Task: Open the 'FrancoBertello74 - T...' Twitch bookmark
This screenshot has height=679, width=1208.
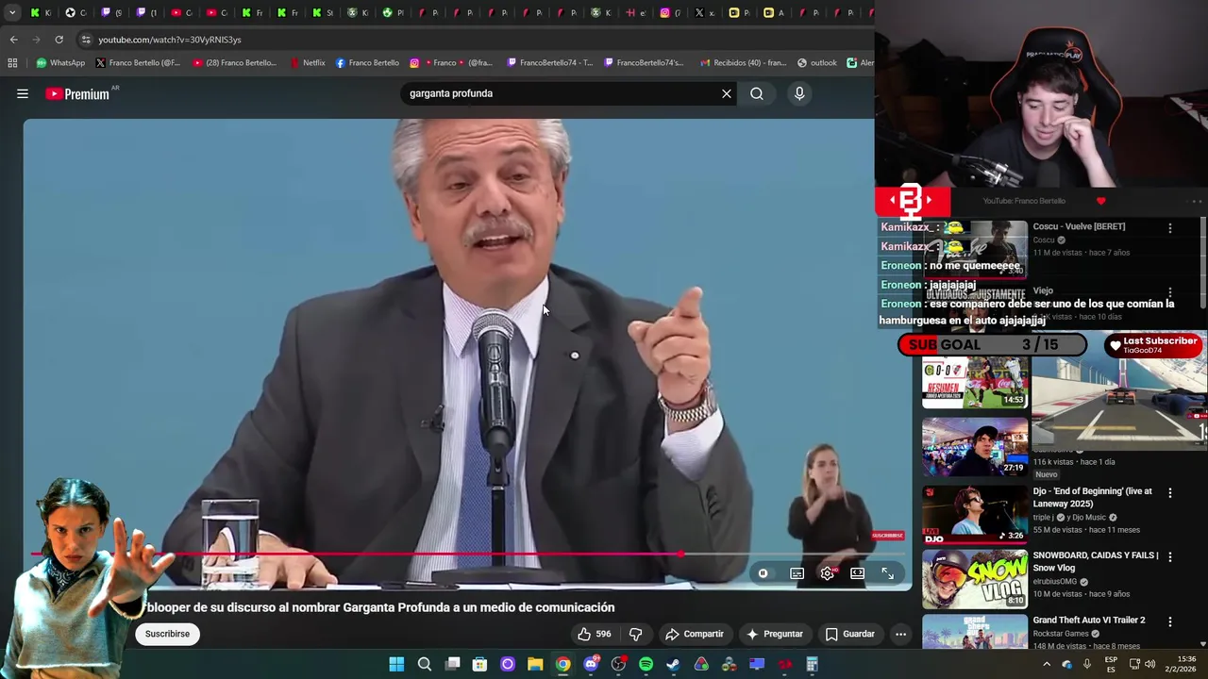Action: (x=550, y=63)
